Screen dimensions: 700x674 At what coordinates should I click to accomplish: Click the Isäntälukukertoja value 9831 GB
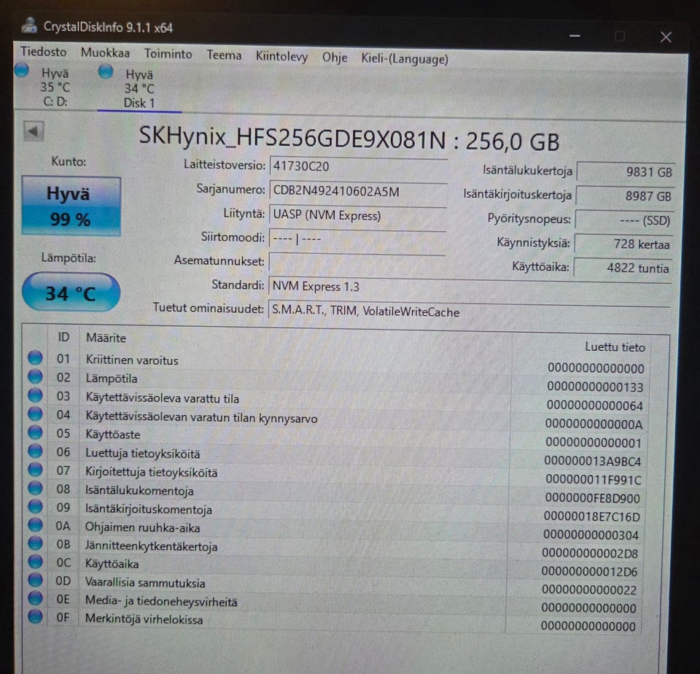pyautogui.click(x=626, y=171)
